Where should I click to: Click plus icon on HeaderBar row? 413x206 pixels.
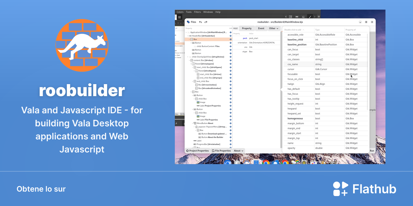[231, 36]
